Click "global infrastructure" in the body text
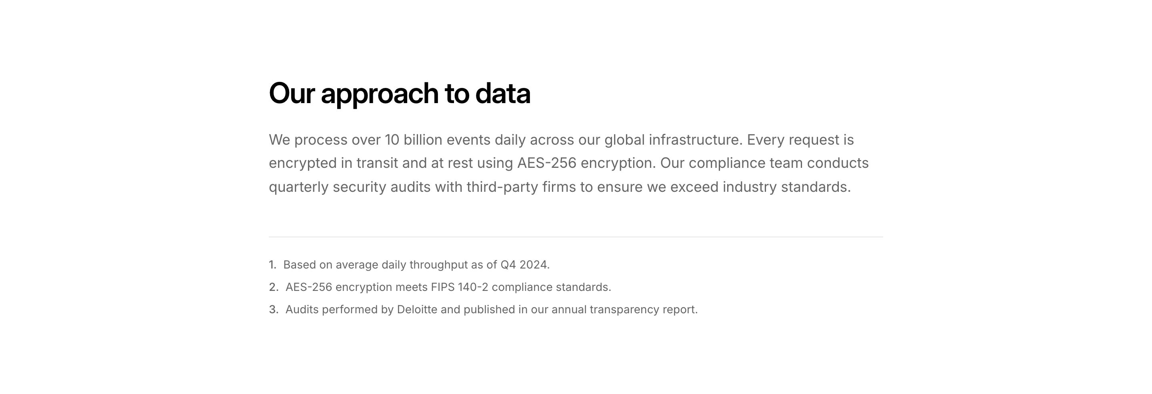Image resolution: width=1152 pixels, height=394 pixels. [x=673, y=140]
